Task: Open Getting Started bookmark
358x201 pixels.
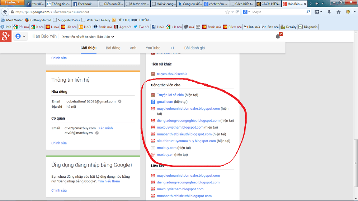Action: click(x=38, y=20)
